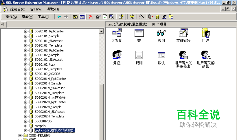Open the 表 (Tables) icon
Screen dimensions: 237x140
click(139, 33)
